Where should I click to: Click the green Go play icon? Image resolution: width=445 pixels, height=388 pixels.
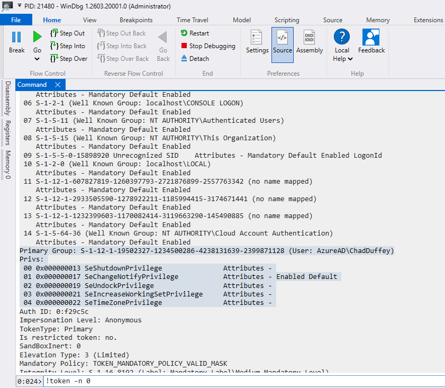pos(37,37)
